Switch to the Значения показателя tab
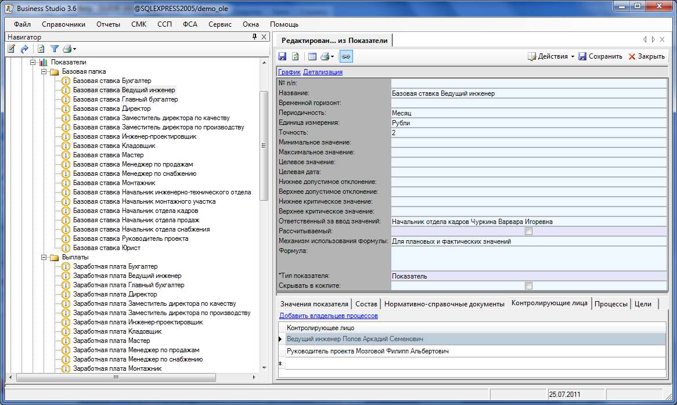 tap(314, 304)
